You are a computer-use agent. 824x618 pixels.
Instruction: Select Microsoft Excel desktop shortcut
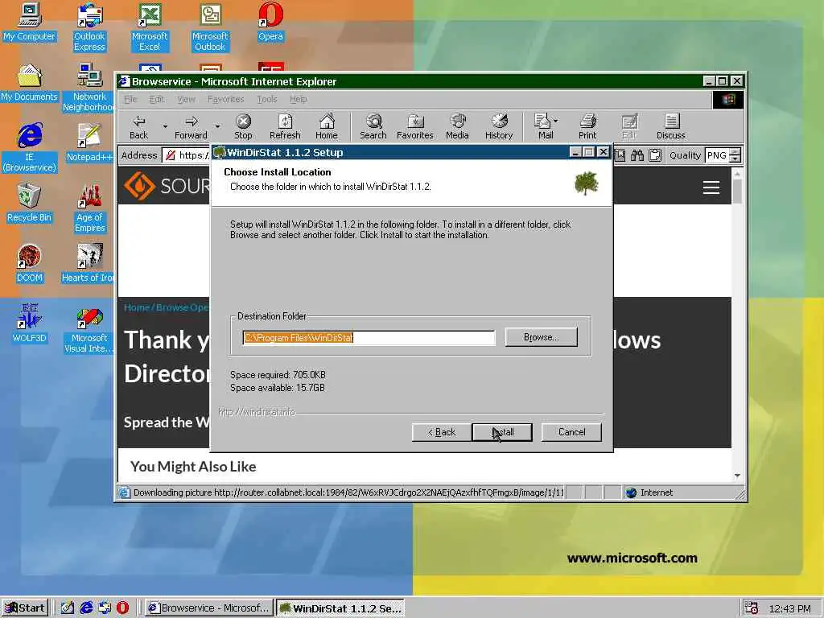click(150, 27)
